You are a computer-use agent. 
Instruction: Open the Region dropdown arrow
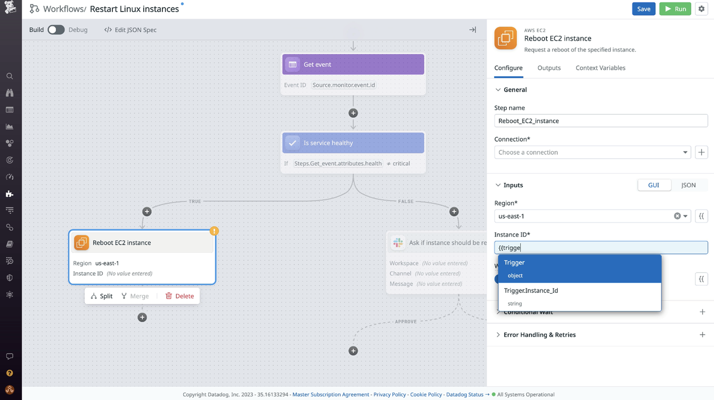tap(685, 216)
